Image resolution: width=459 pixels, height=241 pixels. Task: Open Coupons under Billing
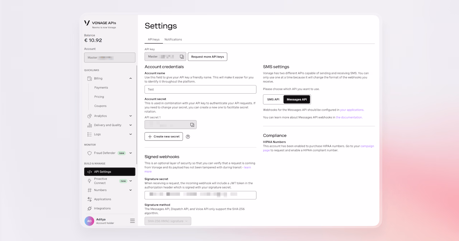[x=100, y=106]
